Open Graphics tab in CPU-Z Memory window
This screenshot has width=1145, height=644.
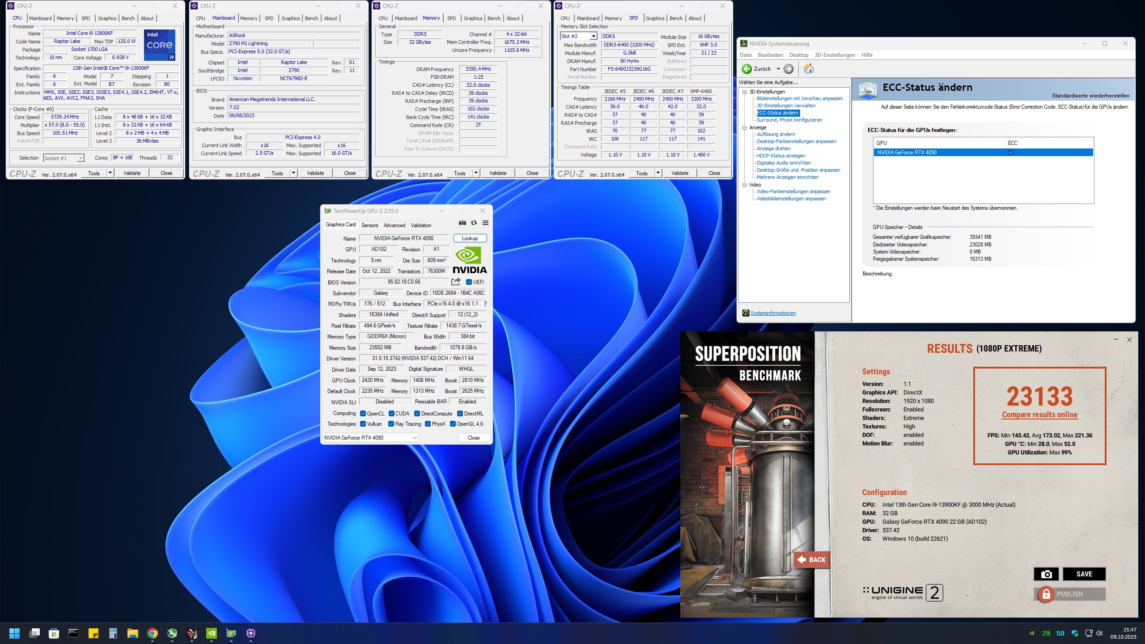473,18
